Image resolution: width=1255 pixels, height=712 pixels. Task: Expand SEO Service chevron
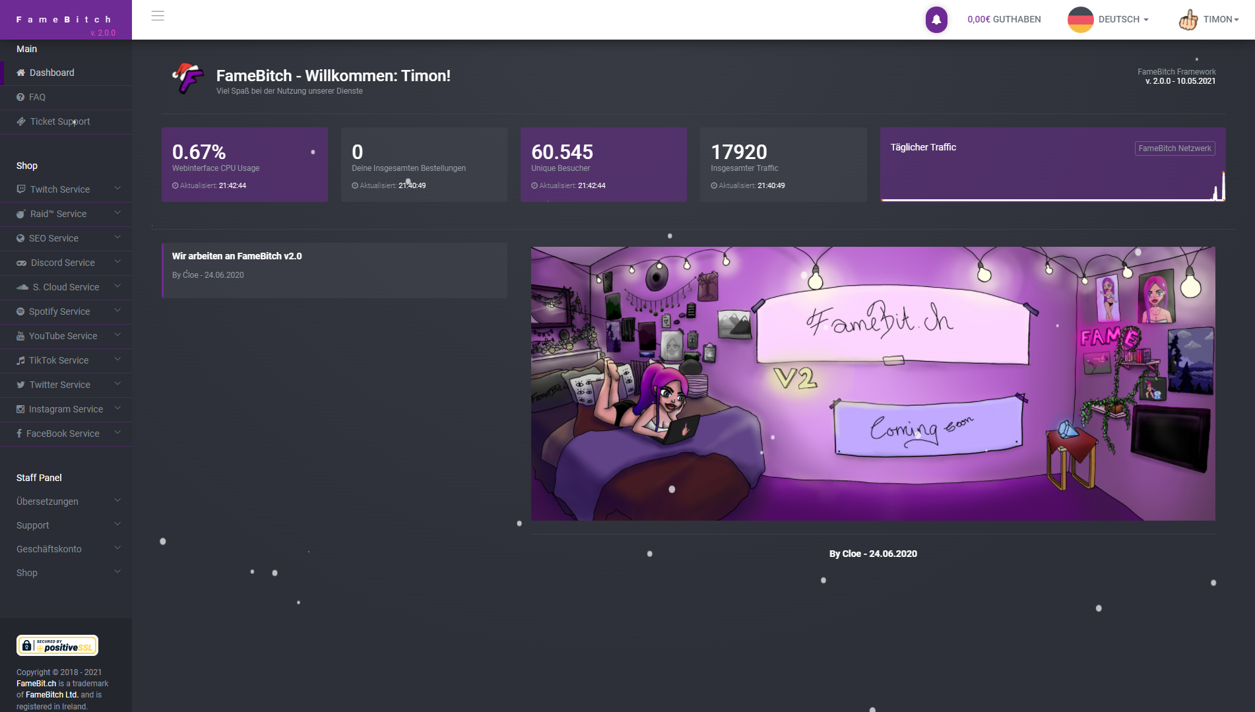[117, 238]
